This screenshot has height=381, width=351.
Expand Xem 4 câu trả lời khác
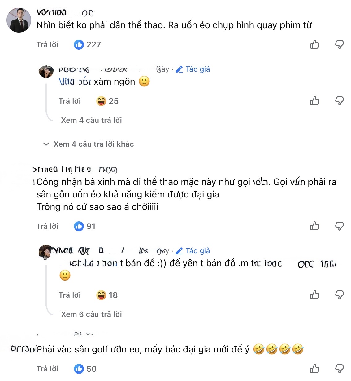point(89,144)
